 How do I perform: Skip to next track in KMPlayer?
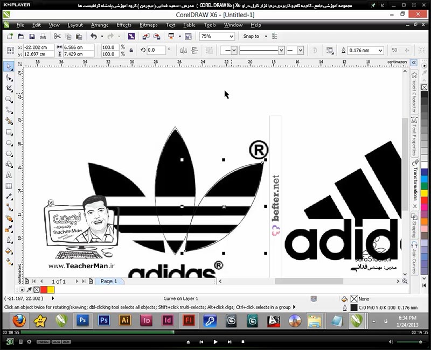tap(230, 342)
